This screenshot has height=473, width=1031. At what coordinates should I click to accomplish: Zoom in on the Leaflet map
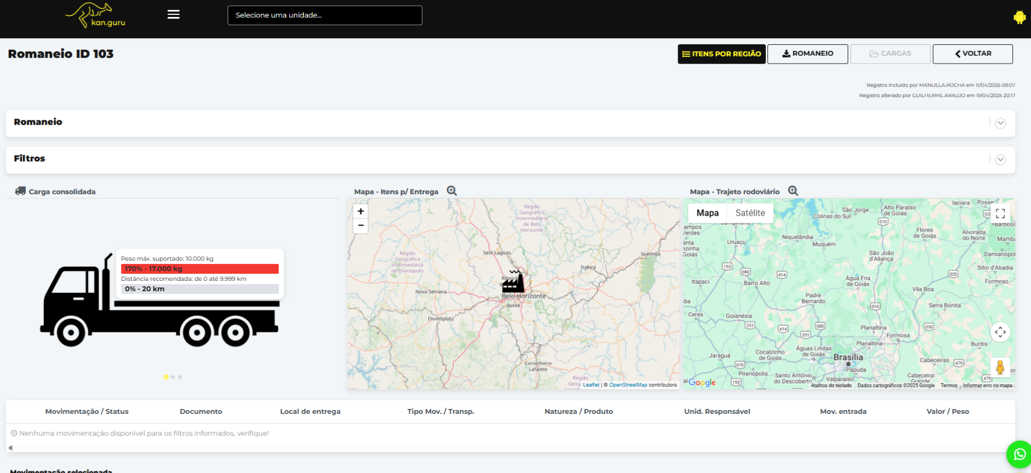click(x=360, y=211)
